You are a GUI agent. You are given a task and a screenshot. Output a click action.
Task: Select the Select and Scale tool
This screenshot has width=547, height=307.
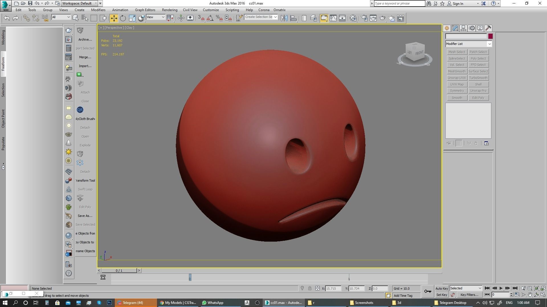(x=132, y=18)
